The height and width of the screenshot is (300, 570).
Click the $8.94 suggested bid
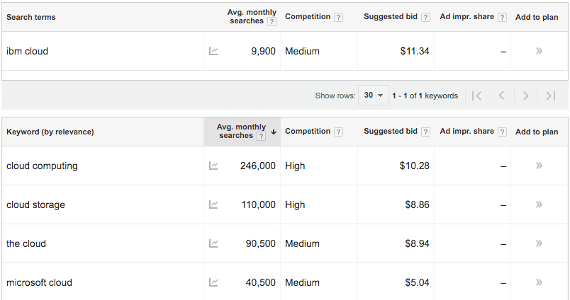418,243
